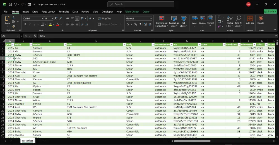Toggle Wrap Text
279x145 pixels.
pyautogui.click(x=105, y=18)
